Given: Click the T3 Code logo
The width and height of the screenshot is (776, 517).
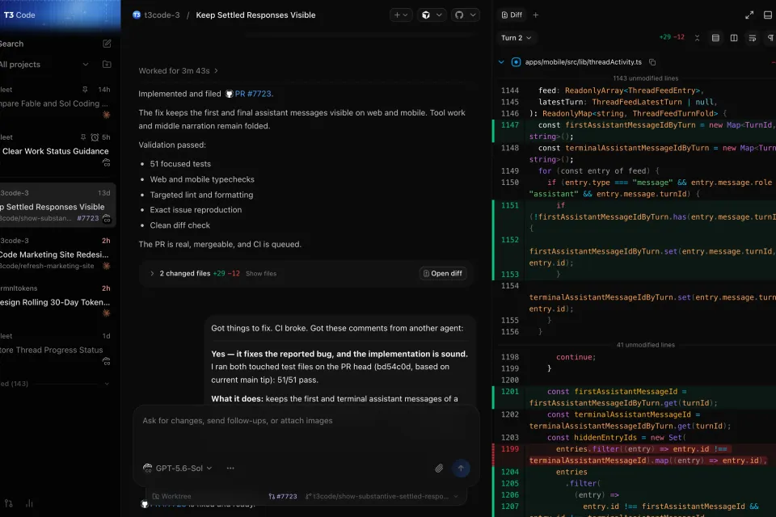Looking at the screenshot, I should coord(19,15).
